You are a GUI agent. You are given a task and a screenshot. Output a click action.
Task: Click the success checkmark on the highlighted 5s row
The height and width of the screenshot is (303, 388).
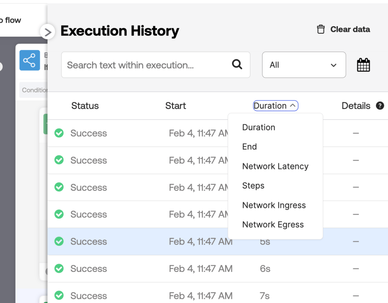[59, 241]
